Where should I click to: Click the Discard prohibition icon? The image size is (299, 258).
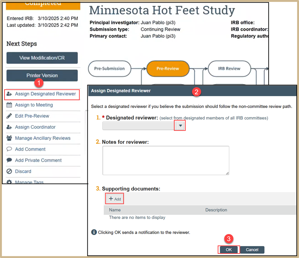tap(9, 171)
